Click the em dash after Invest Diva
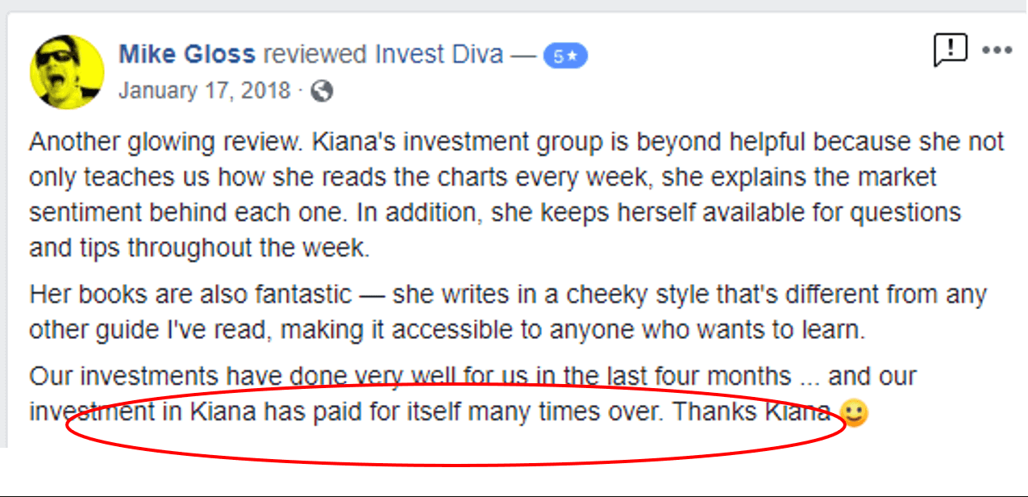Image resolution: width=1028 pixels, height=497 pixels. tap(523, 55)
